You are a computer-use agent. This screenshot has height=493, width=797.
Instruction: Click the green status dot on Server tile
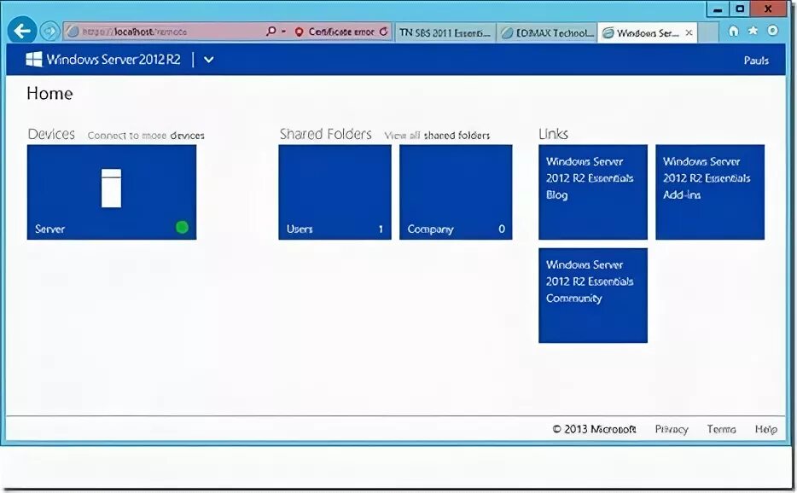coord(182,227)
